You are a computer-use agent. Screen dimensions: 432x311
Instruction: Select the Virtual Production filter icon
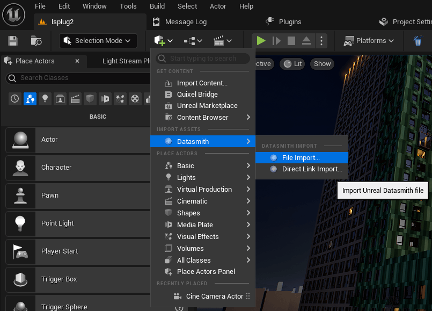click(x=60, y=99)
